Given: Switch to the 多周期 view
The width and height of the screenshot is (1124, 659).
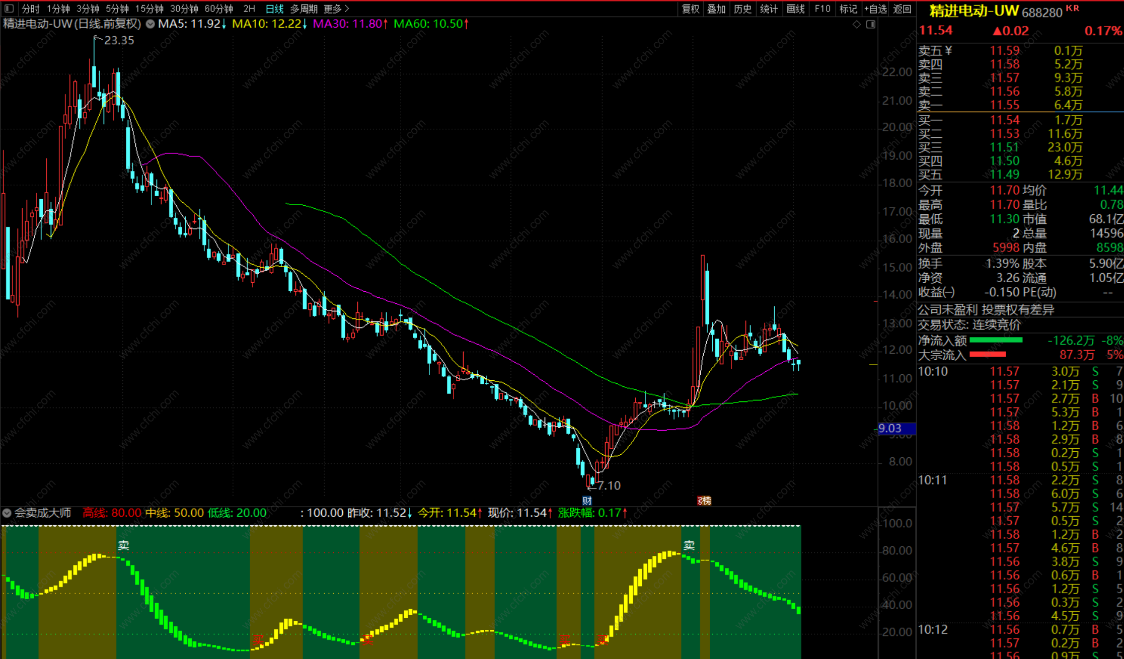Looking at the screenshot, I should click(304, 9).
